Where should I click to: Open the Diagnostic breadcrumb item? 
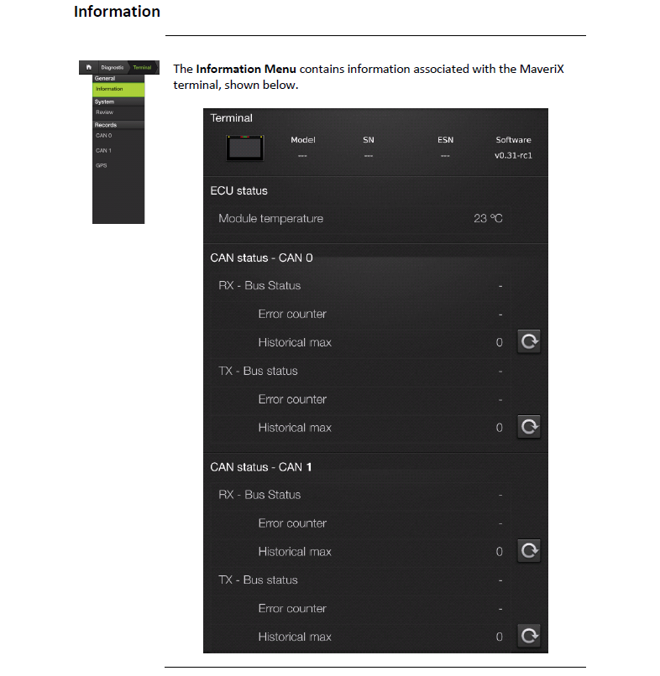[113, 68]
